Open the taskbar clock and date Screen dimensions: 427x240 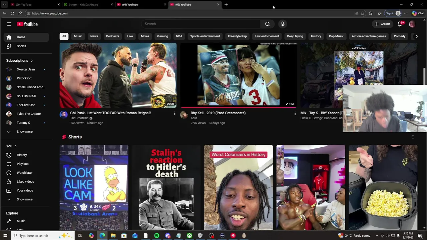tap(408, 236)
